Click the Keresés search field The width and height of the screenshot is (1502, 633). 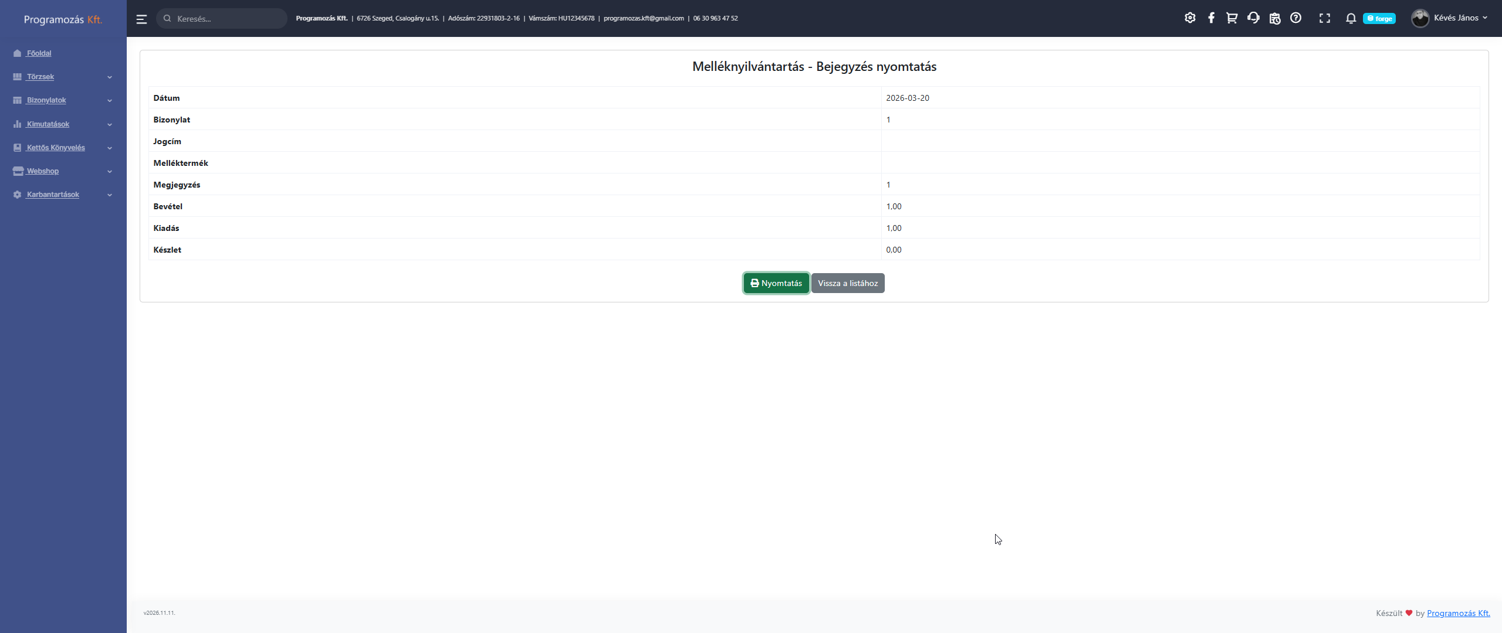click(x=226, y=19)
